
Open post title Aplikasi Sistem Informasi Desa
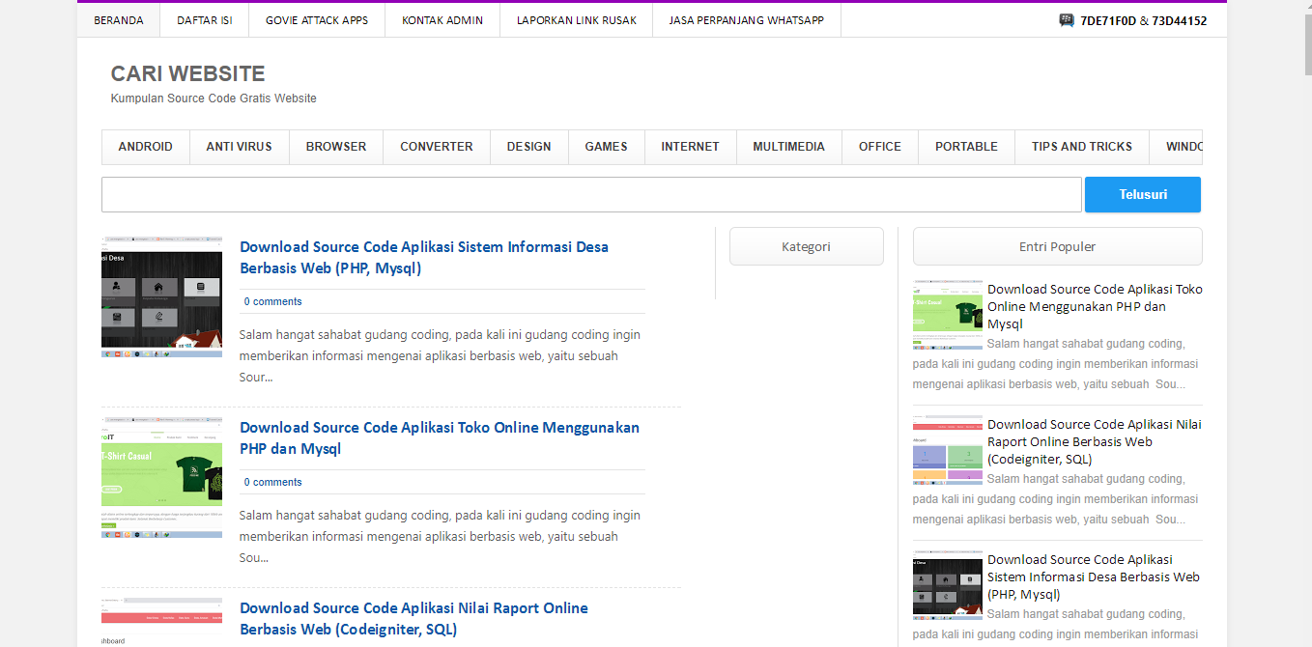424,258
